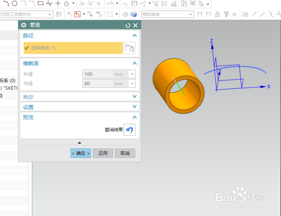Click the 取消 button
The image size is (281, 216).
click(x=125, y=153)
